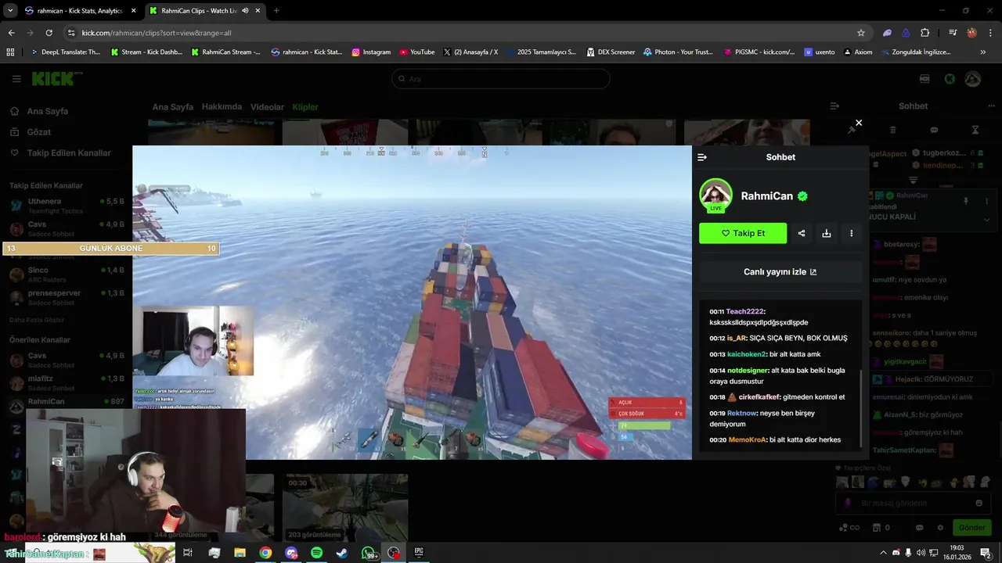Switch to the Klipler tab

(x=305, y=107)
